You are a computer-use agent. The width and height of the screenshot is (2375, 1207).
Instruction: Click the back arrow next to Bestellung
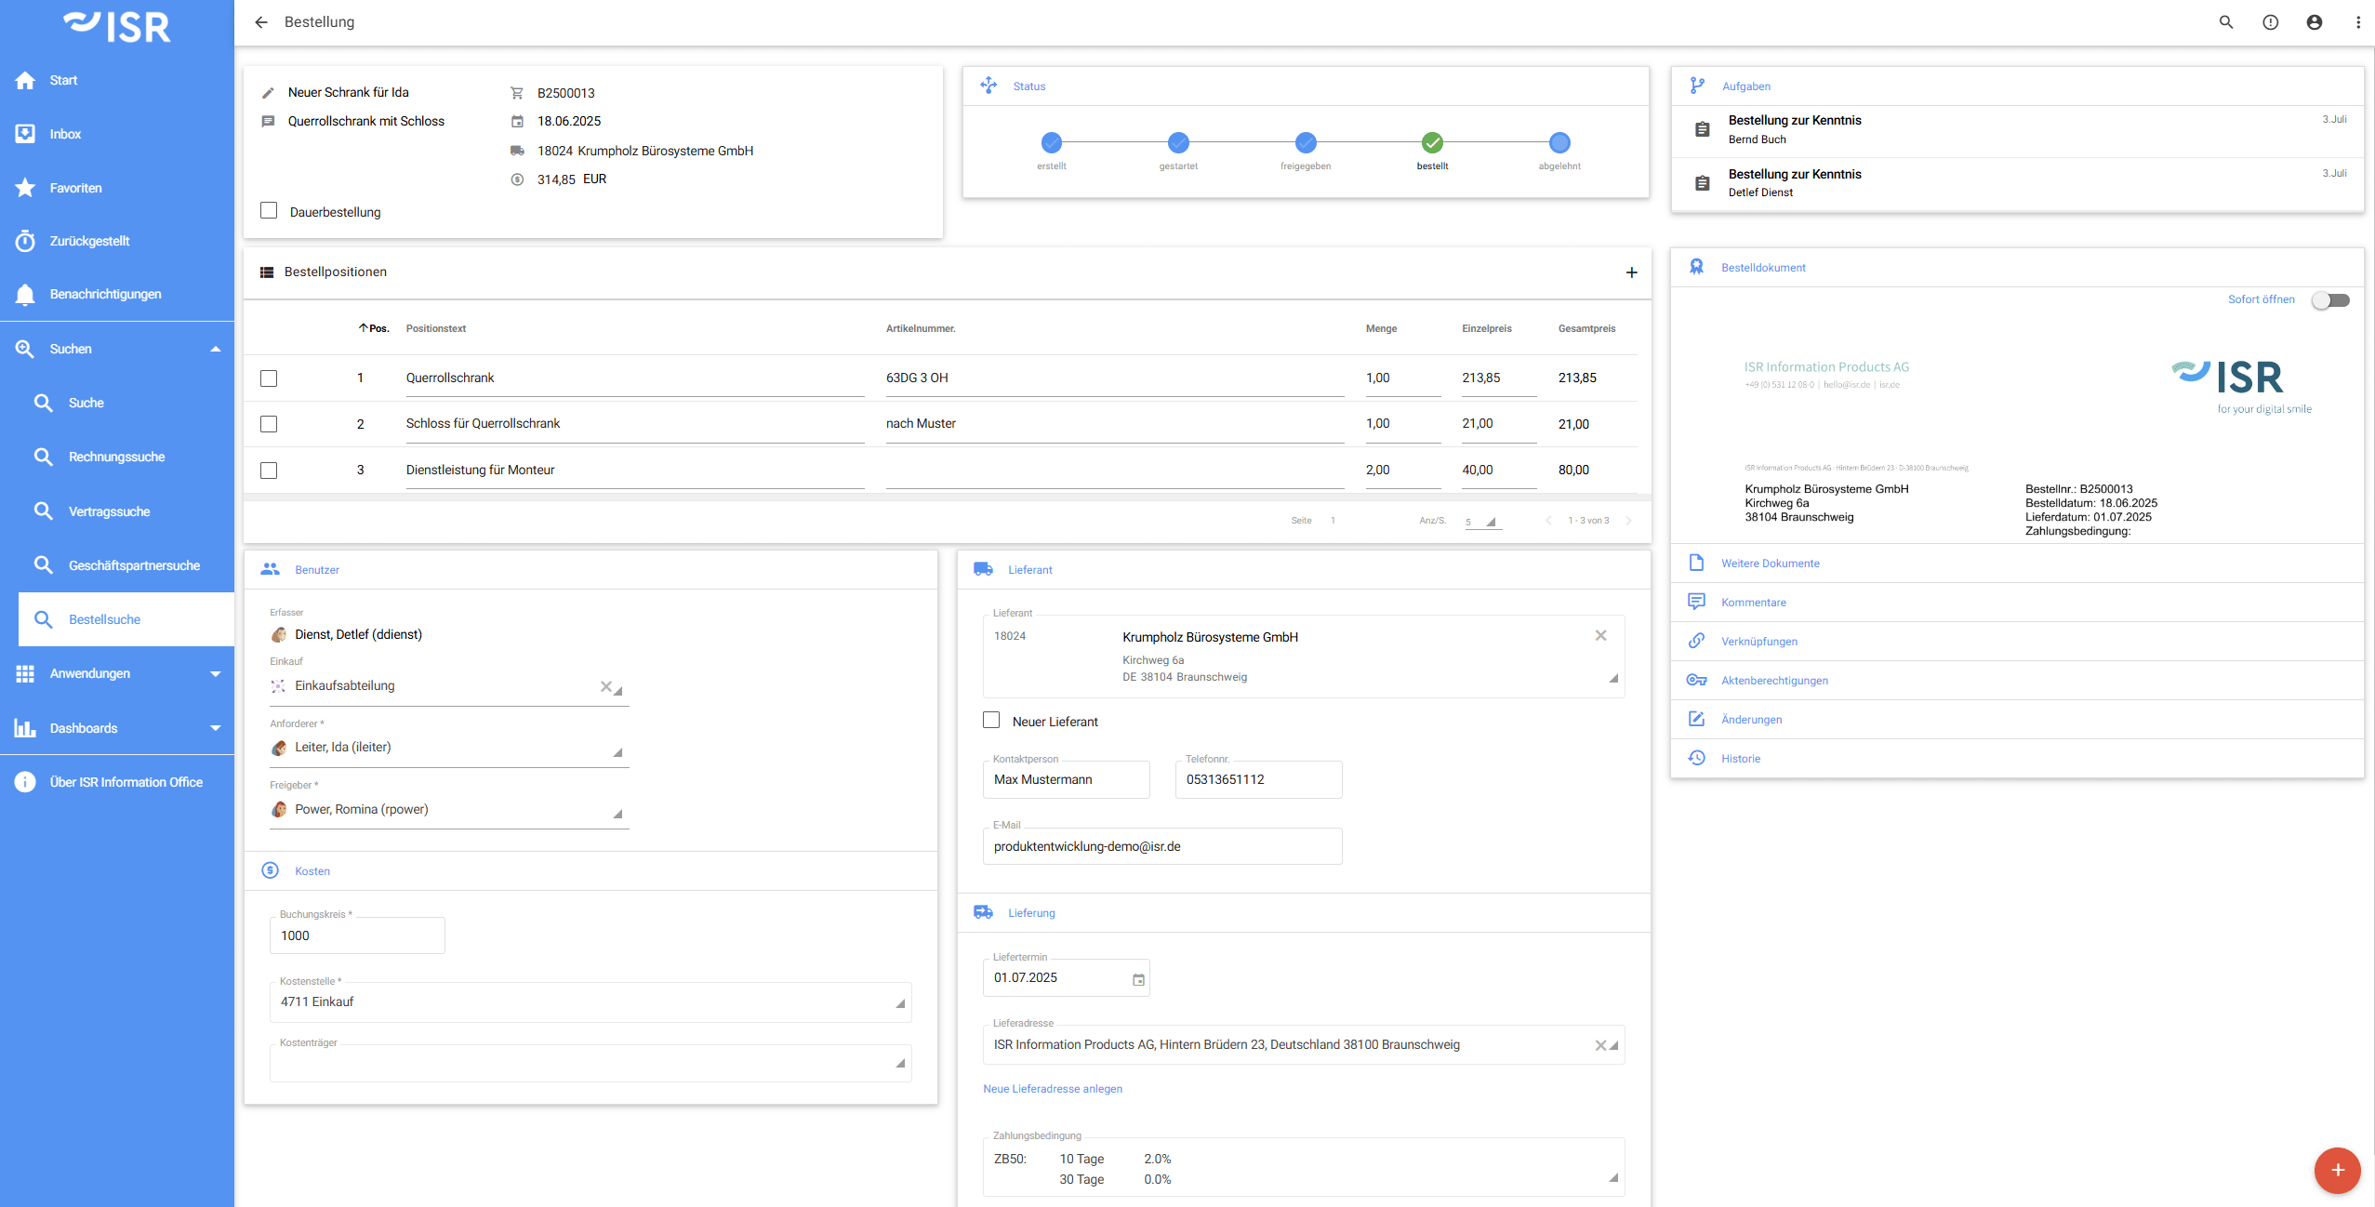click(x=261, y=22)
